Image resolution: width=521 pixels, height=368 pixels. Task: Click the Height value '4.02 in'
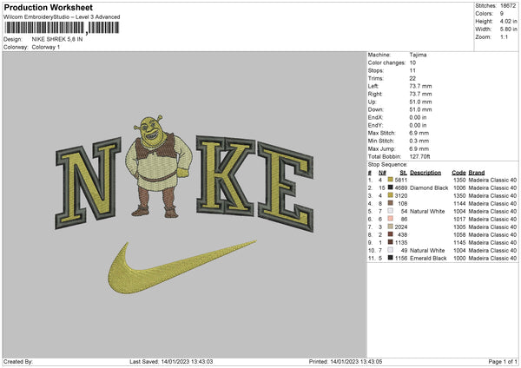coord(508,21)
